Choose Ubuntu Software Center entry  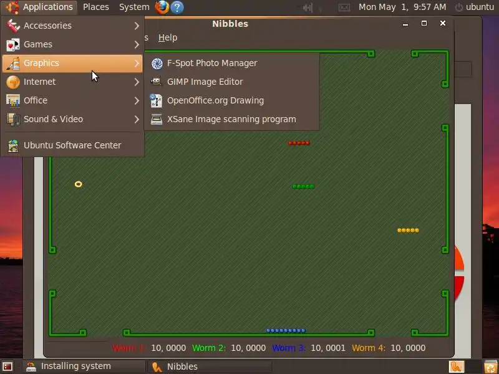coord(73,145)
